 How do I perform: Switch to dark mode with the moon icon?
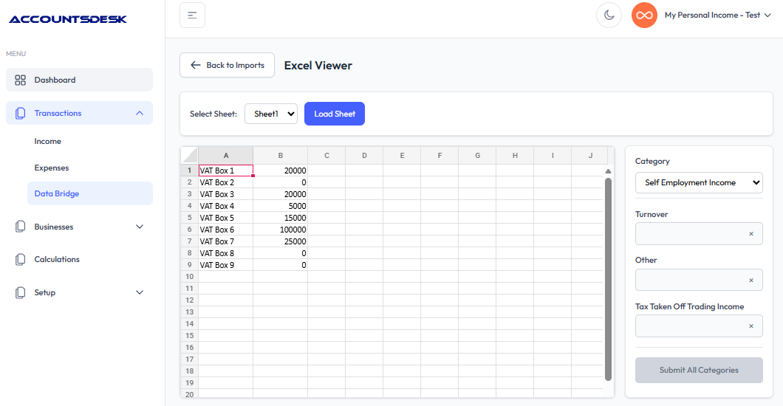click(x=609, y=15)
